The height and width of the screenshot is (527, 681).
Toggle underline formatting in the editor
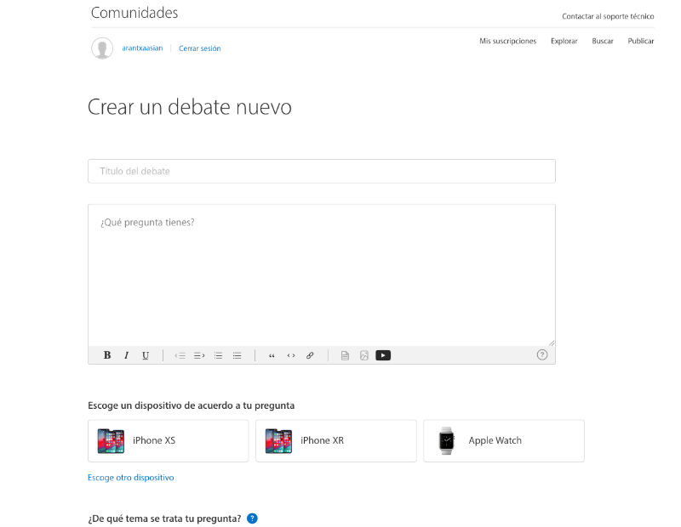146,355
